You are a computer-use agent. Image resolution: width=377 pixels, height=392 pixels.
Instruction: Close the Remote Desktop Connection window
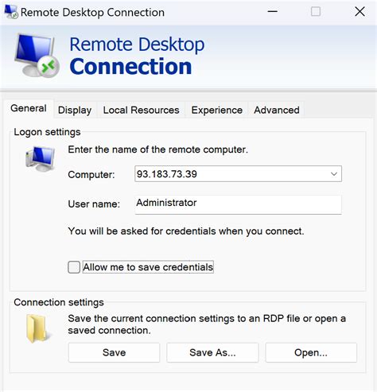(x=360, y=12)
